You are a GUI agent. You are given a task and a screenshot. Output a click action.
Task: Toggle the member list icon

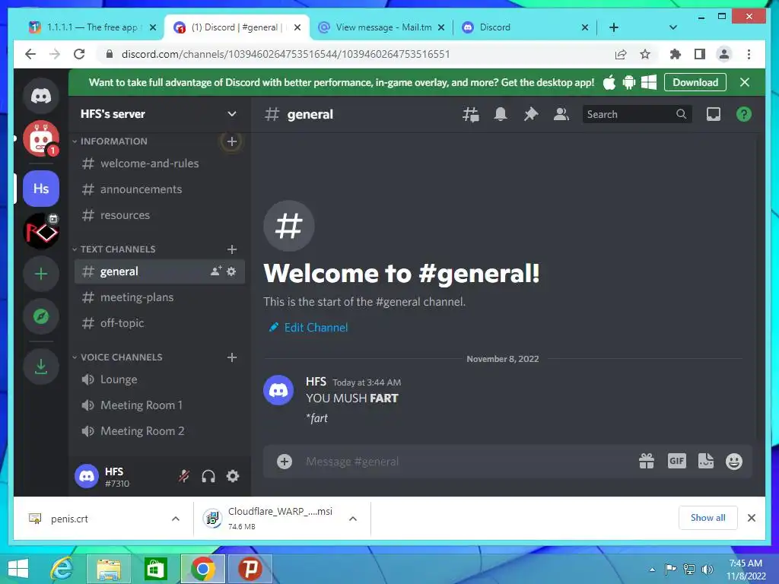click(561, 114)
